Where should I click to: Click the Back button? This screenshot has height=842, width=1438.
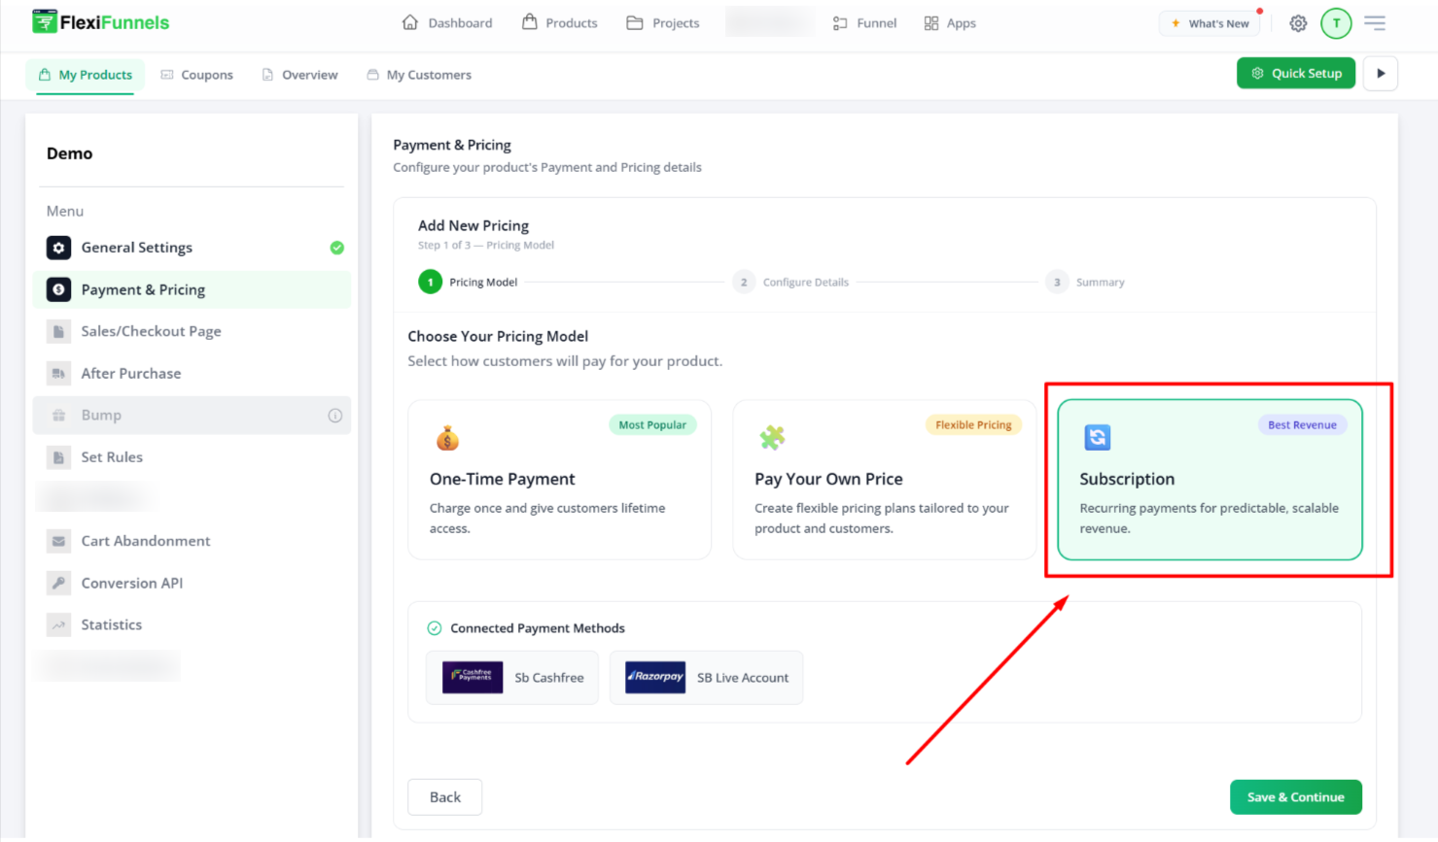(x=445, y=797)
